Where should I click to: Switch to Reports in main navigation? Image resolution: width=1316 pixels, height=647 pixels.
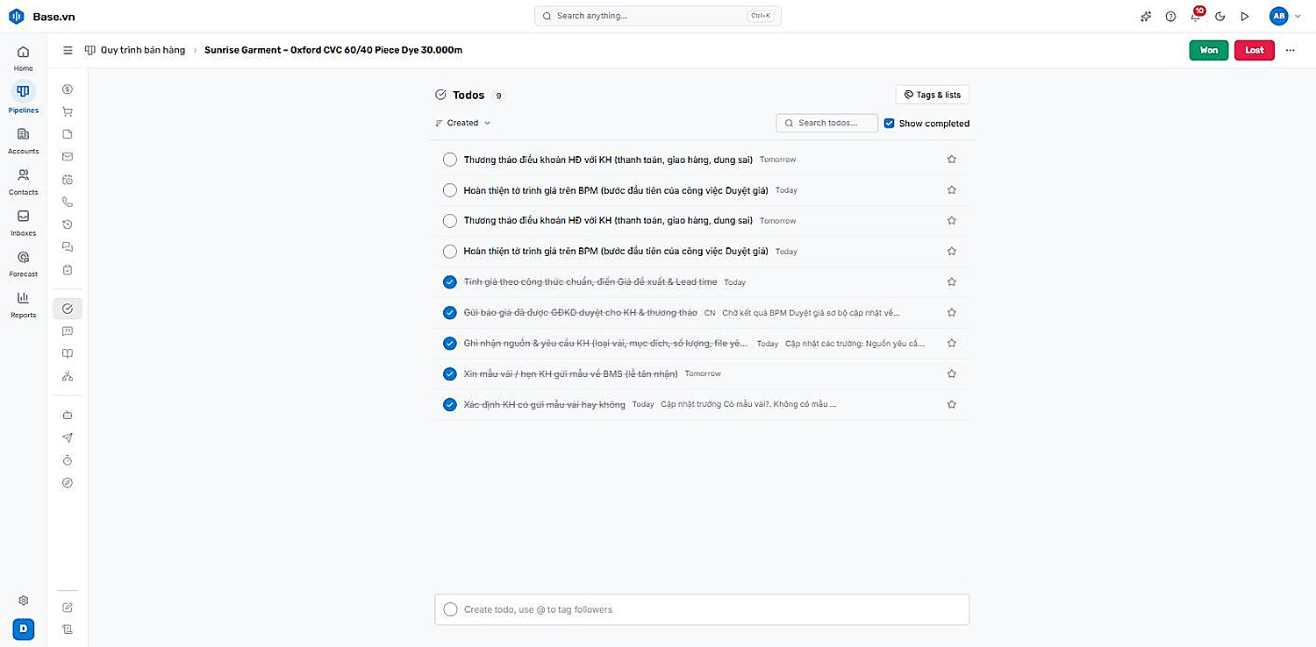pos(24,303)
